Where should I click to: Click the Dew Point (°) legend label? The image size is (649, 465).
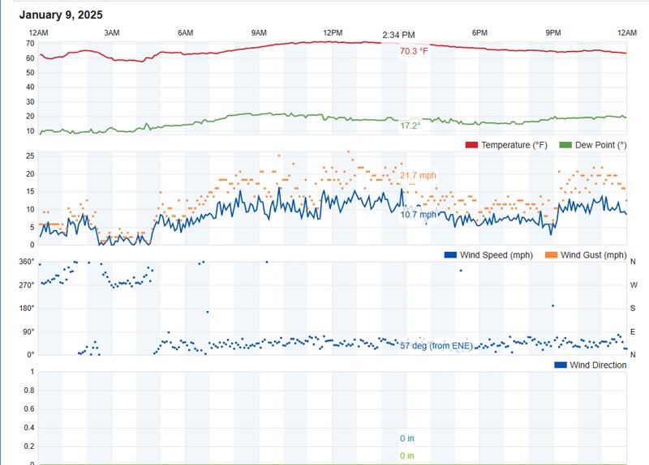click(600, 145)
